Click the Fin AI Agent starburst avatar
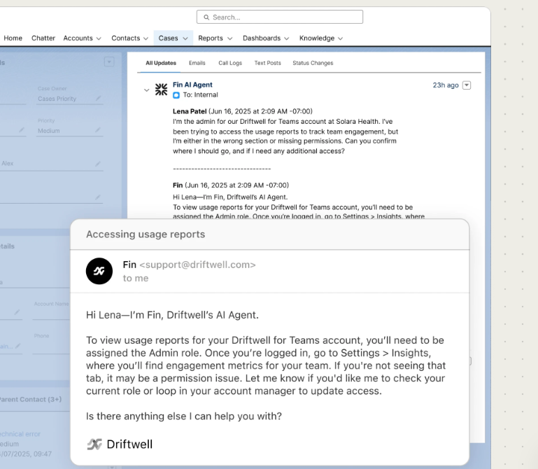This screenshot has height=469, width=538. point(162,90)
